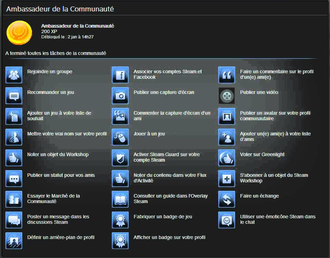The height and width of the screenshot is (258, 330).
Task: Click the Steam Guard shield icon
Action: pyautogui.click(x=120, y=158)
